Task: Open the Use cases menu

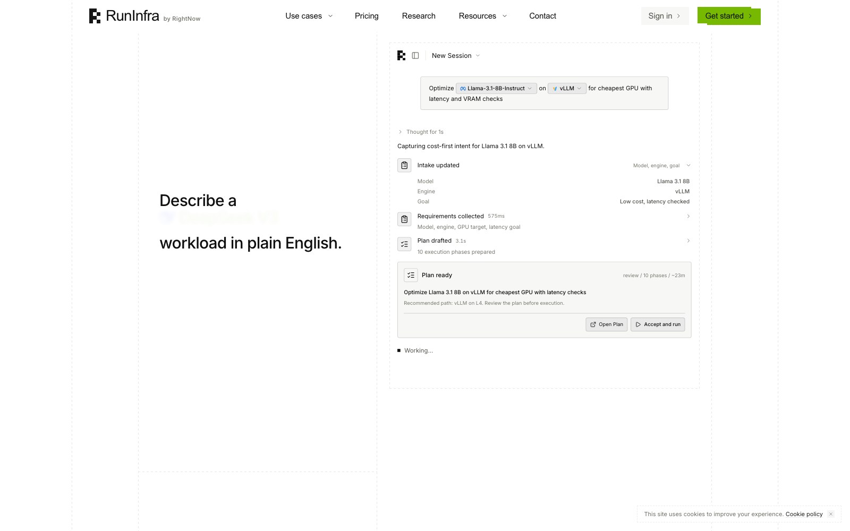Action: pos(309,16)
